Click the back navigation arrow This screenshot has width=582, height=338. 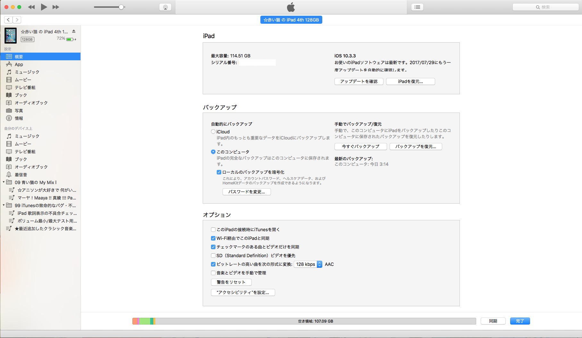tap(8, 20)
